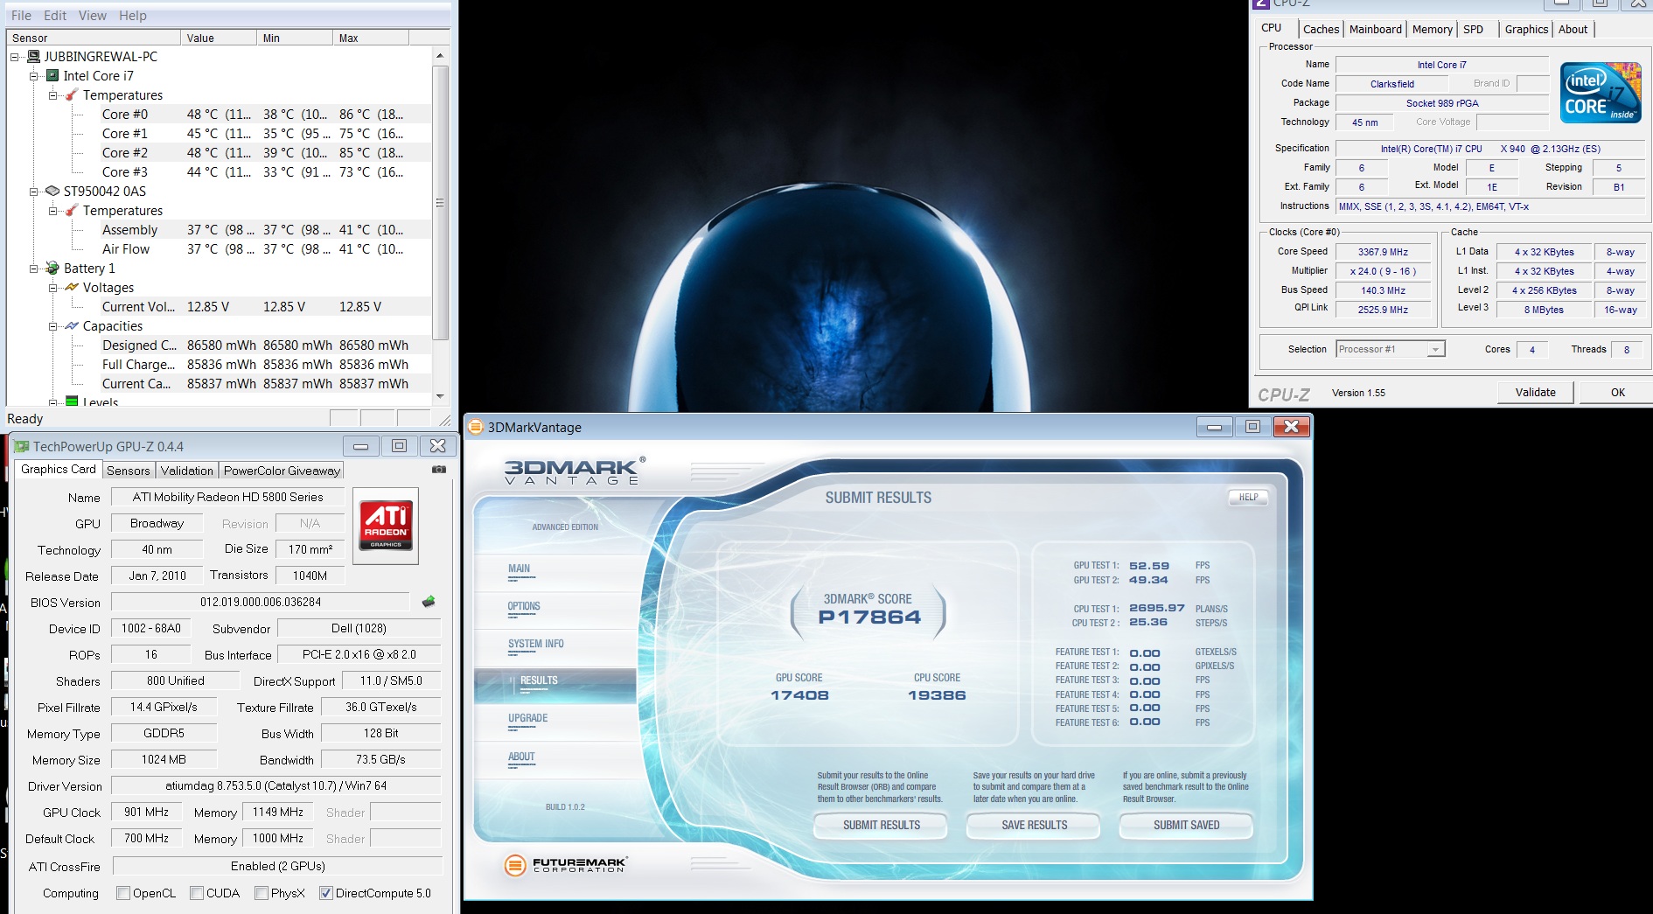Viewport: 1653px width, 914px height.
Task: Collapse Temperatures under ST950042 0AS
Action: click(x=52, y=211)
